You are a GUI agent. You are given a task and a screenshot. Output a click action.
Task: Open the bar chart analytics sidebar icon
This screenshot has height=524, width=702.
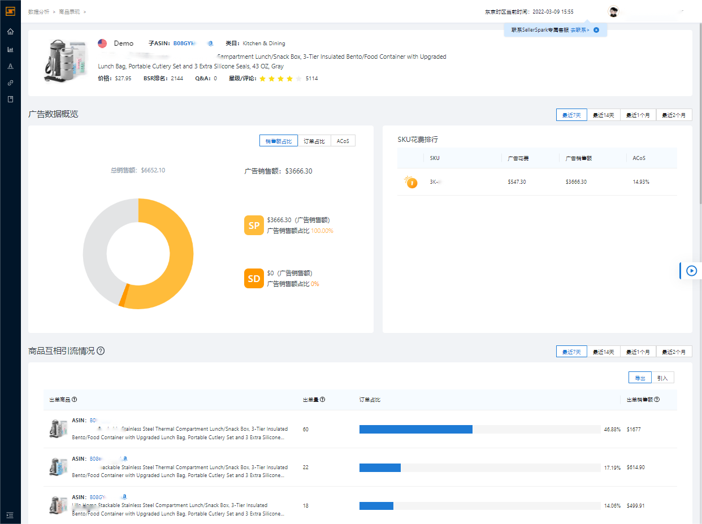(10, 49)
